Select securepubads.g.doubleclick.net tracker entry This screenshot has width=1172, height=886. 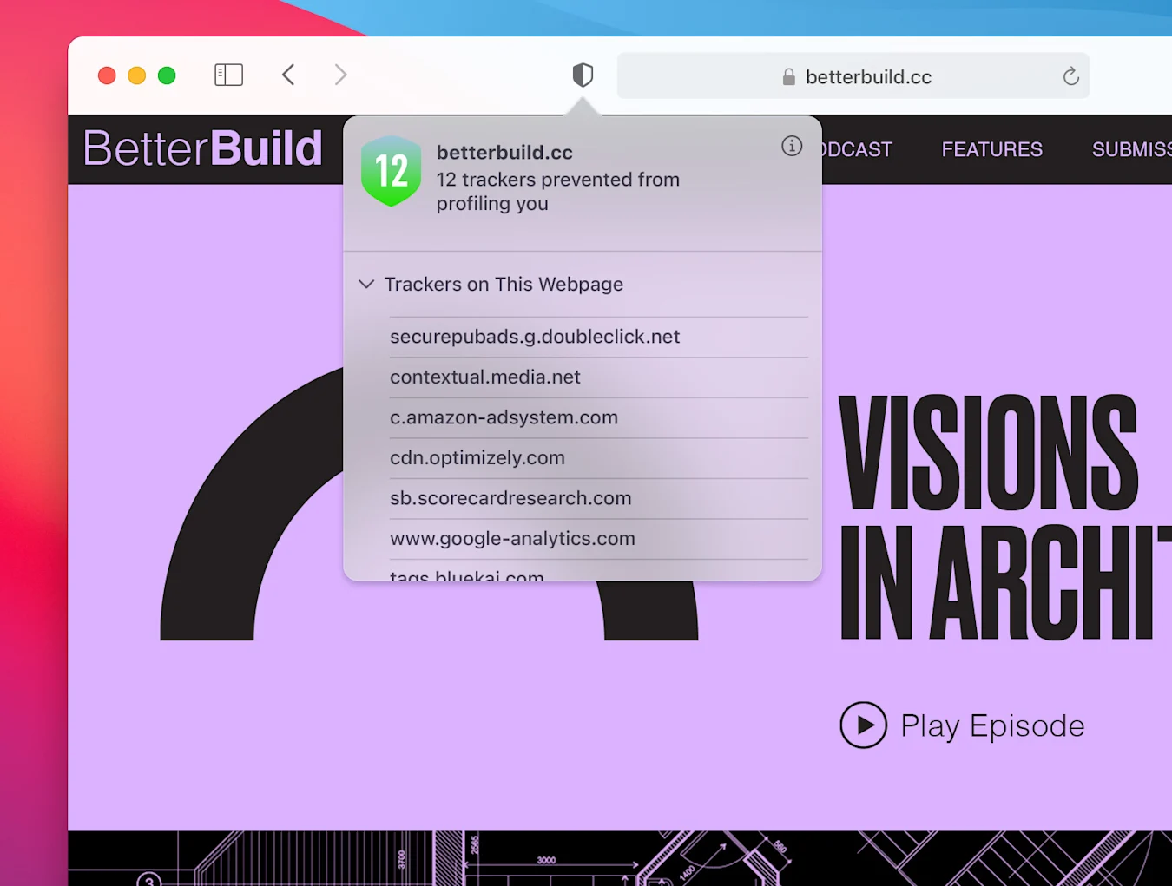[535, 337]
